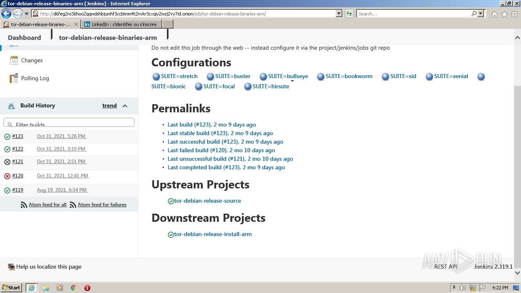This screenshot has width=521, height=293.
Task: Click the failed status icon of build #120
Action: coord(7,176)
